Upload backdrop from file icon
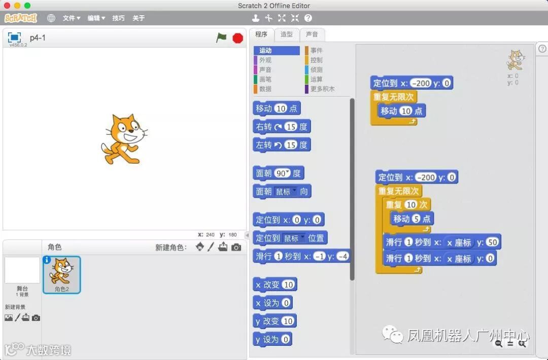The height and width of the screenshot is (360, 548). (25, 317)
